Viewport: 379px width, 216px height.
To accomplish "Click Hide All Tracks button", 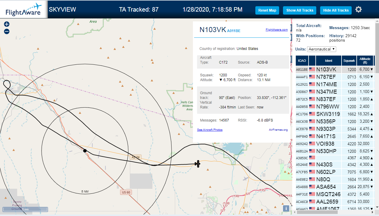I will (x=336, y=10).
